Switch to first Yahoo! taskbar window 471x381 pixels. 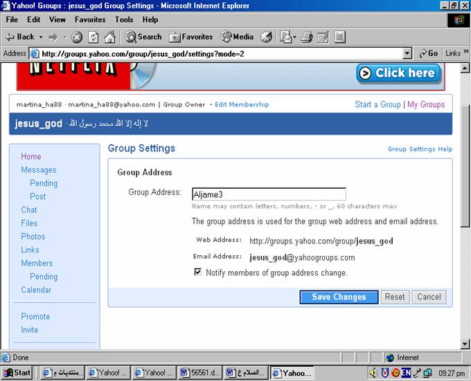pos(109,373)
